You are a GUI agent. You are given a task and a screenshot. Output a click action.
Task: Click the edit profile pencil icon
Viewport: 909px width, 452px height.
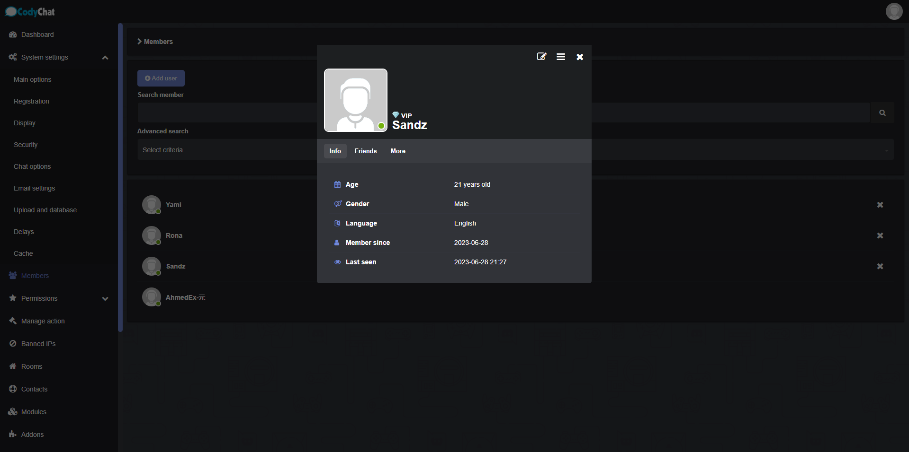[x=541, y=57]
